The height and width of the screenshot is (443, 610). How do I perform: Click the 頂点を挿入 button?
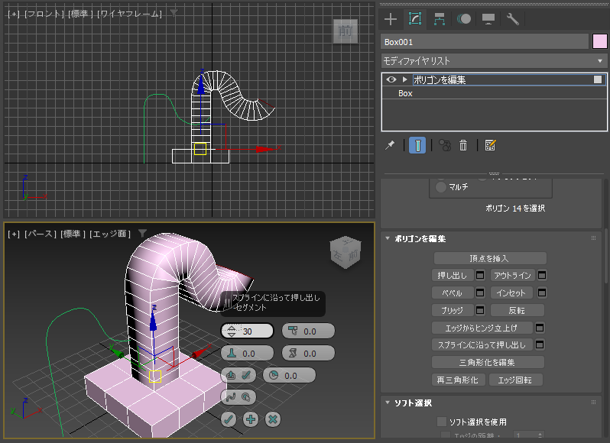click(490, 258)
